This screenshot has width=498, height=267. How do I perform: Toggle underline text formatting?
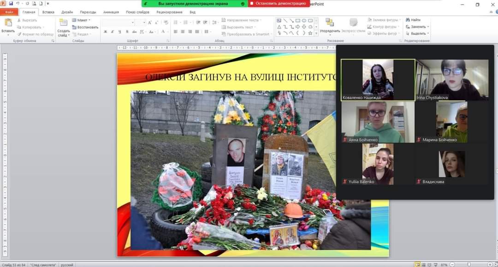point(120,32)
